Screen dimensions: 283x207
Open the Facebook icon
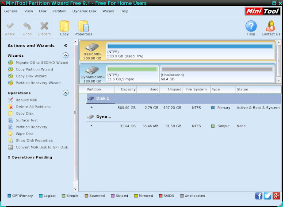coord(259,196)
